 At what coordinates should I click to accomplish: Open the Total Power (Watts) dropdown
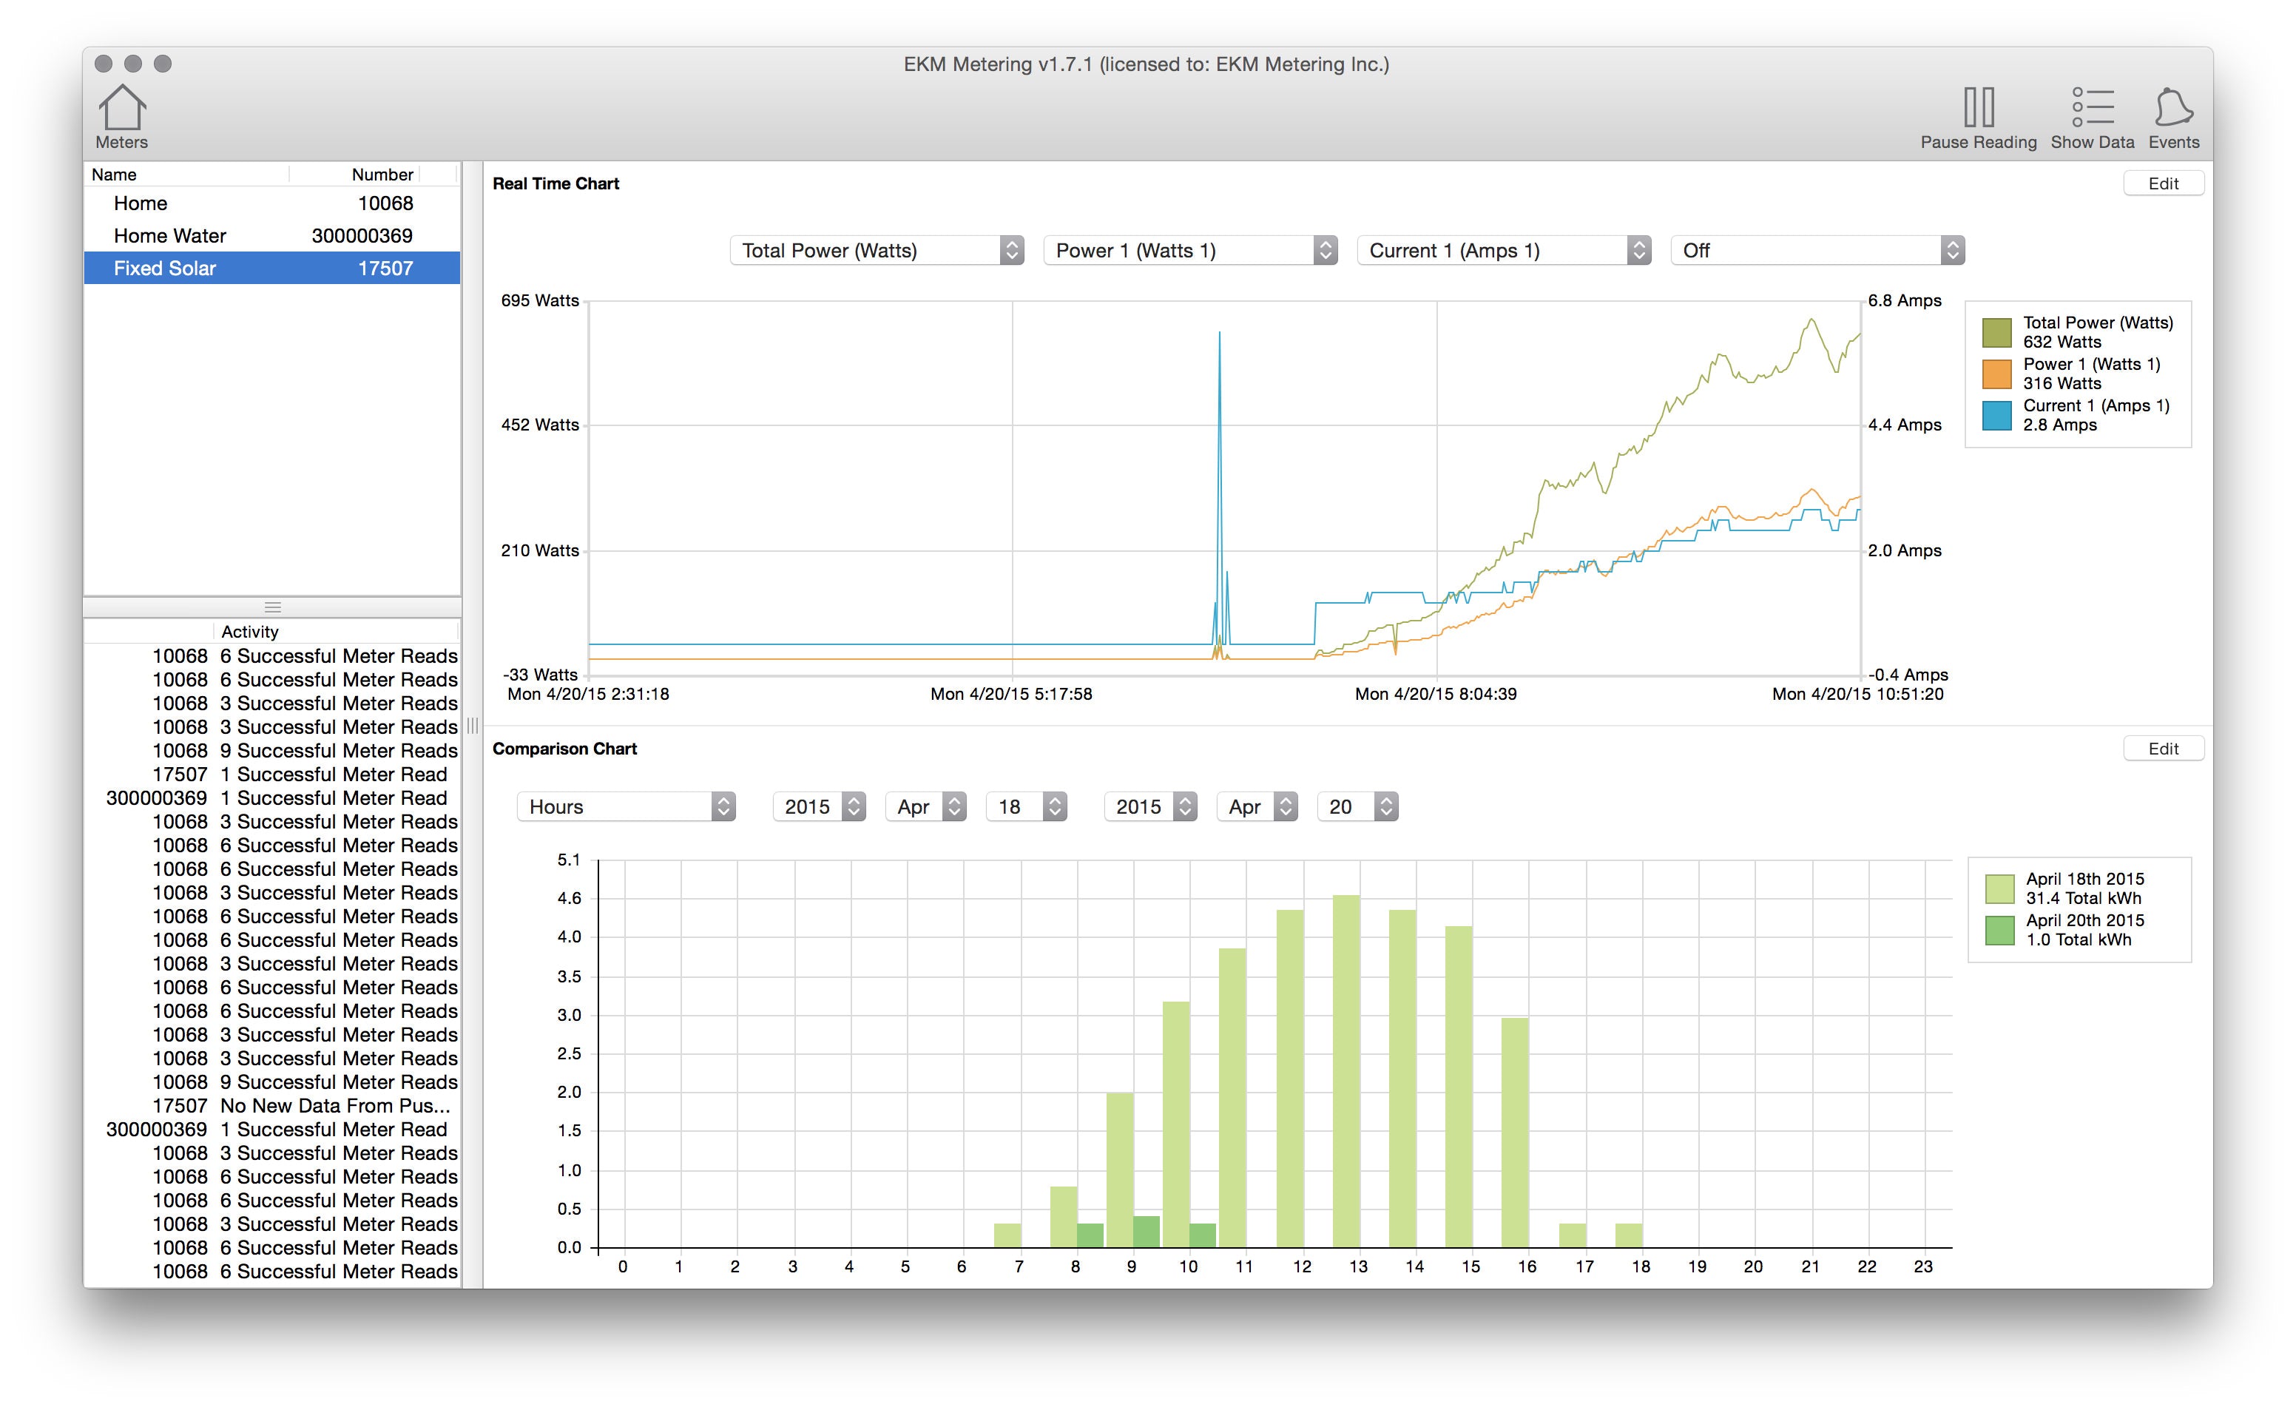point(876,251)
